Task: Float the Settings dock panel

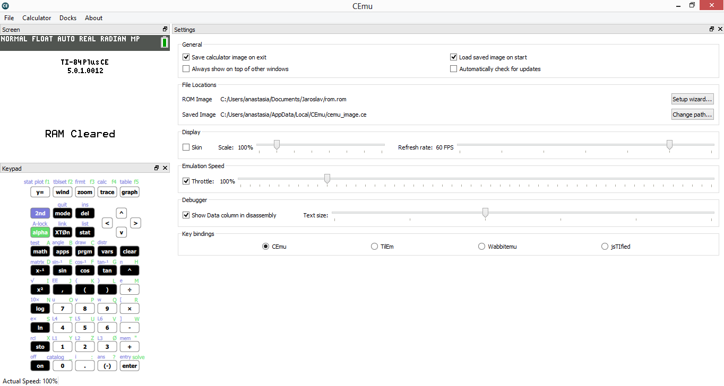Action: click(712, 30)
